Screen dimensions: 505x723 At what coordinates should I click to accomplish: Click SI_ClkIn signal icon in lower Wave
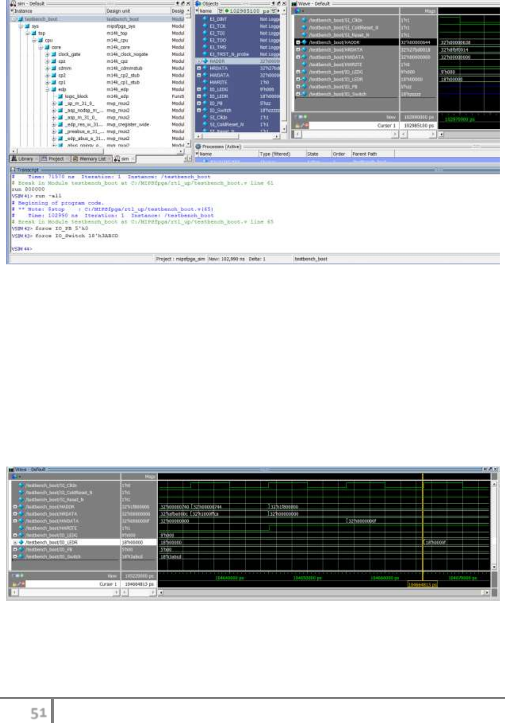tap(21, 485)
